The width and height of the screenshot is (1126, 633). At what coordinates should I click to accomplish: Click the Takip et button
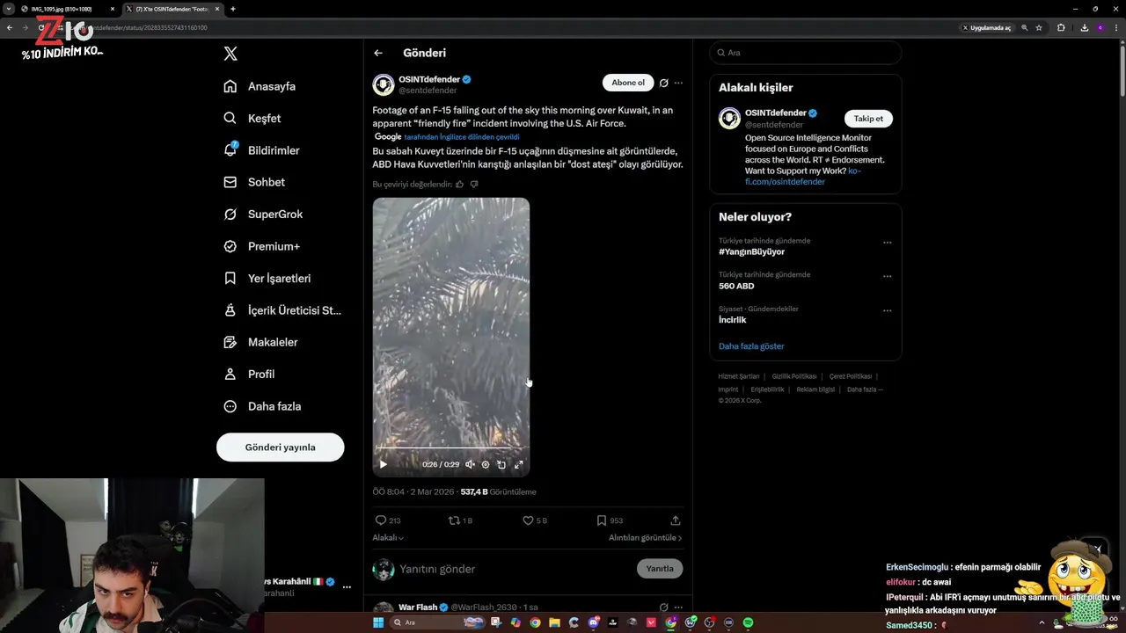pos(868,119)
